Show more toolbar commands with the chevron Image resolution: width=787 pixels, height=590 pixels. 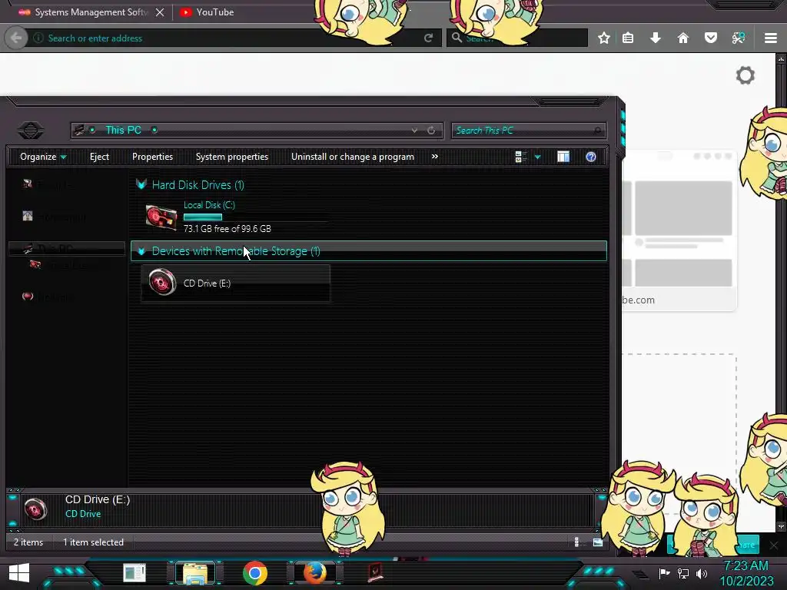point(435,157)
